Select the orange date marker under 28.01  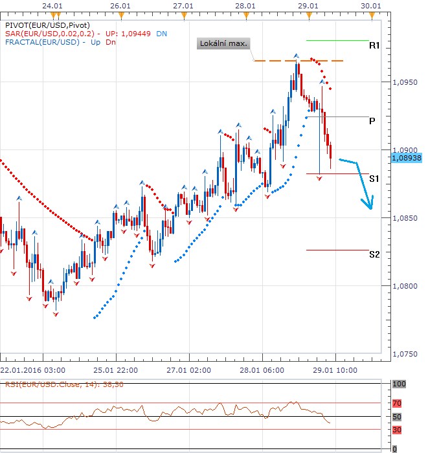[246, 14]
